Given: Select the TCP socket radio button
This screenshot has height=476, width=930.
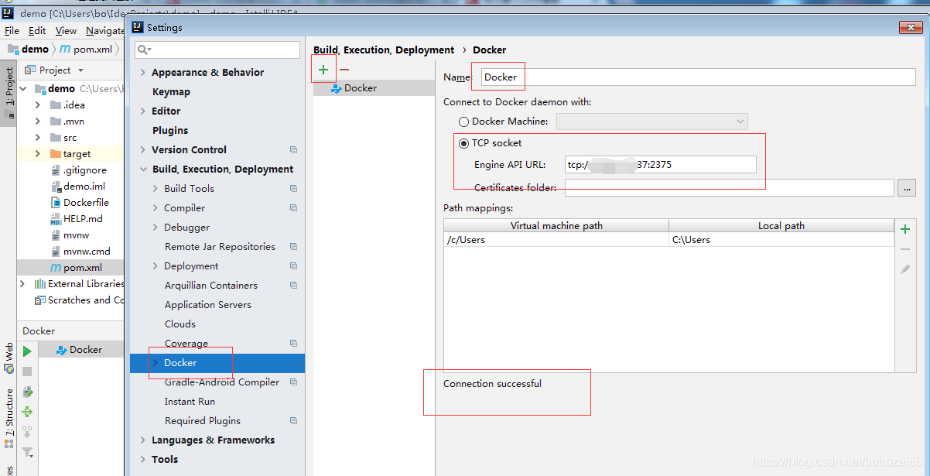Looking at the screenshot, I should tap(464, 143).
